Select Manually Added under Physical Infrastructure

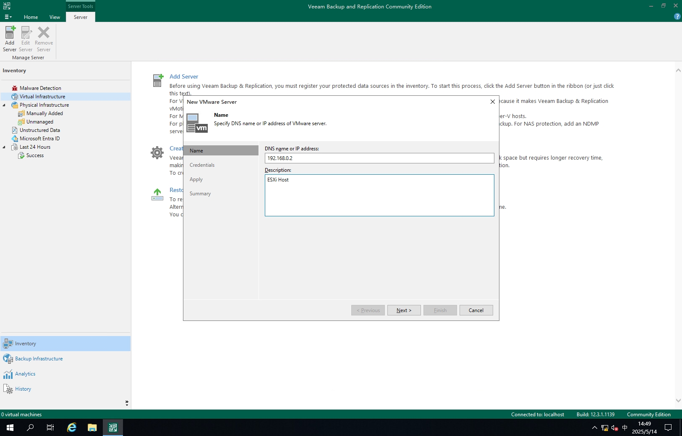coord(44,113)
